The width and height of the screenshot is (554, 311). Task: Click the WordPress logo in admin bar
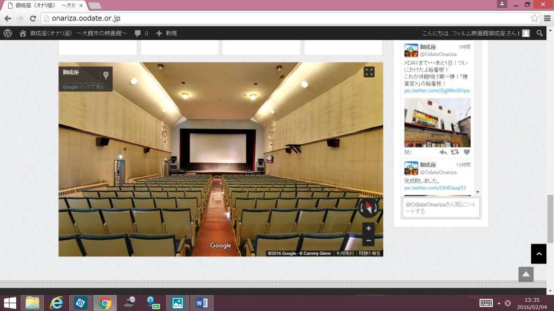pyautogui.click(x=8, y=33)
